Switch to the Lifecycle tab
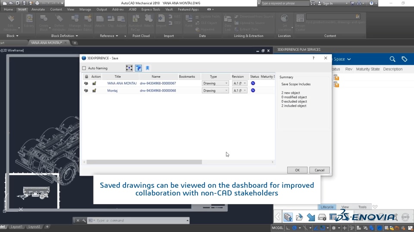Viewport: 414px width, 232px height. (327, 207)
